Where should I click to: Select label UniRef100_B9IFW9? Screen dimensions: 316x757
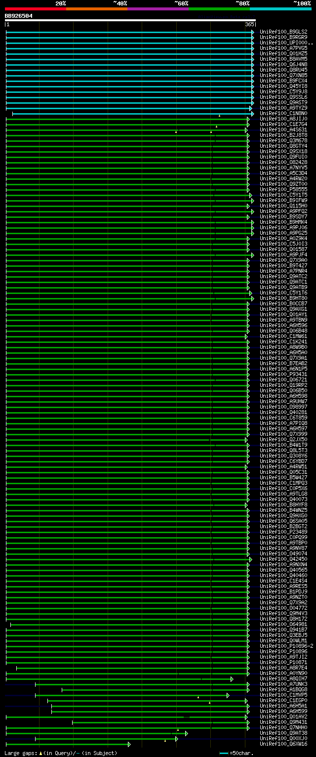point(283,200)
